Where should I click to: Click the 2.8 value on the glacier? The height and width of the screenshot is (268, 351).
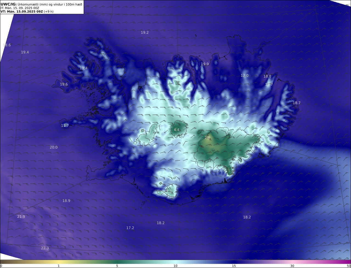pos(207,137)
